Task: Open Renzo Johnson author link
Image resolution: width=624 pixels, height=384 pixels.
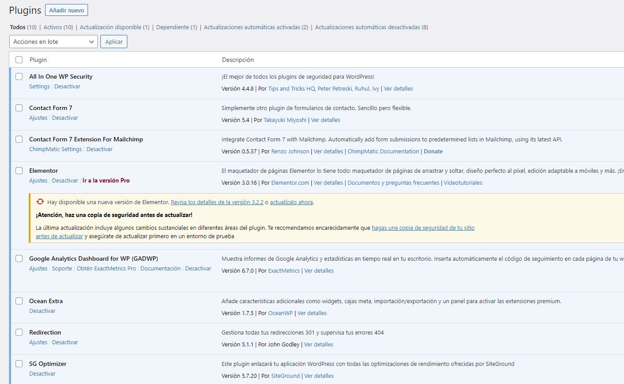Action: [290, 152]
